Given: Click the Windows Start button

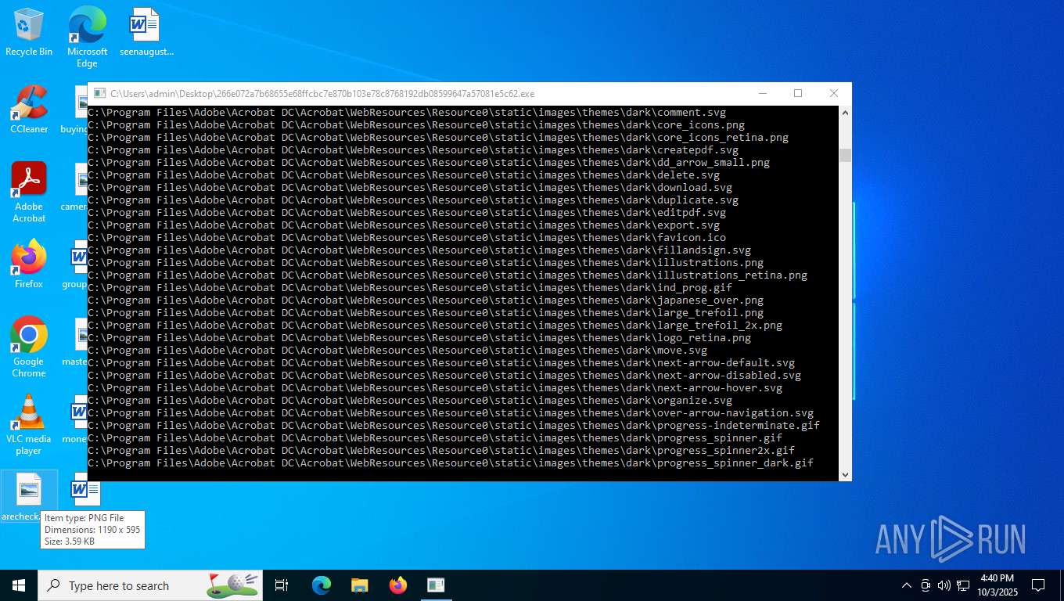Looking at the screenshot, I should [19, 585].
